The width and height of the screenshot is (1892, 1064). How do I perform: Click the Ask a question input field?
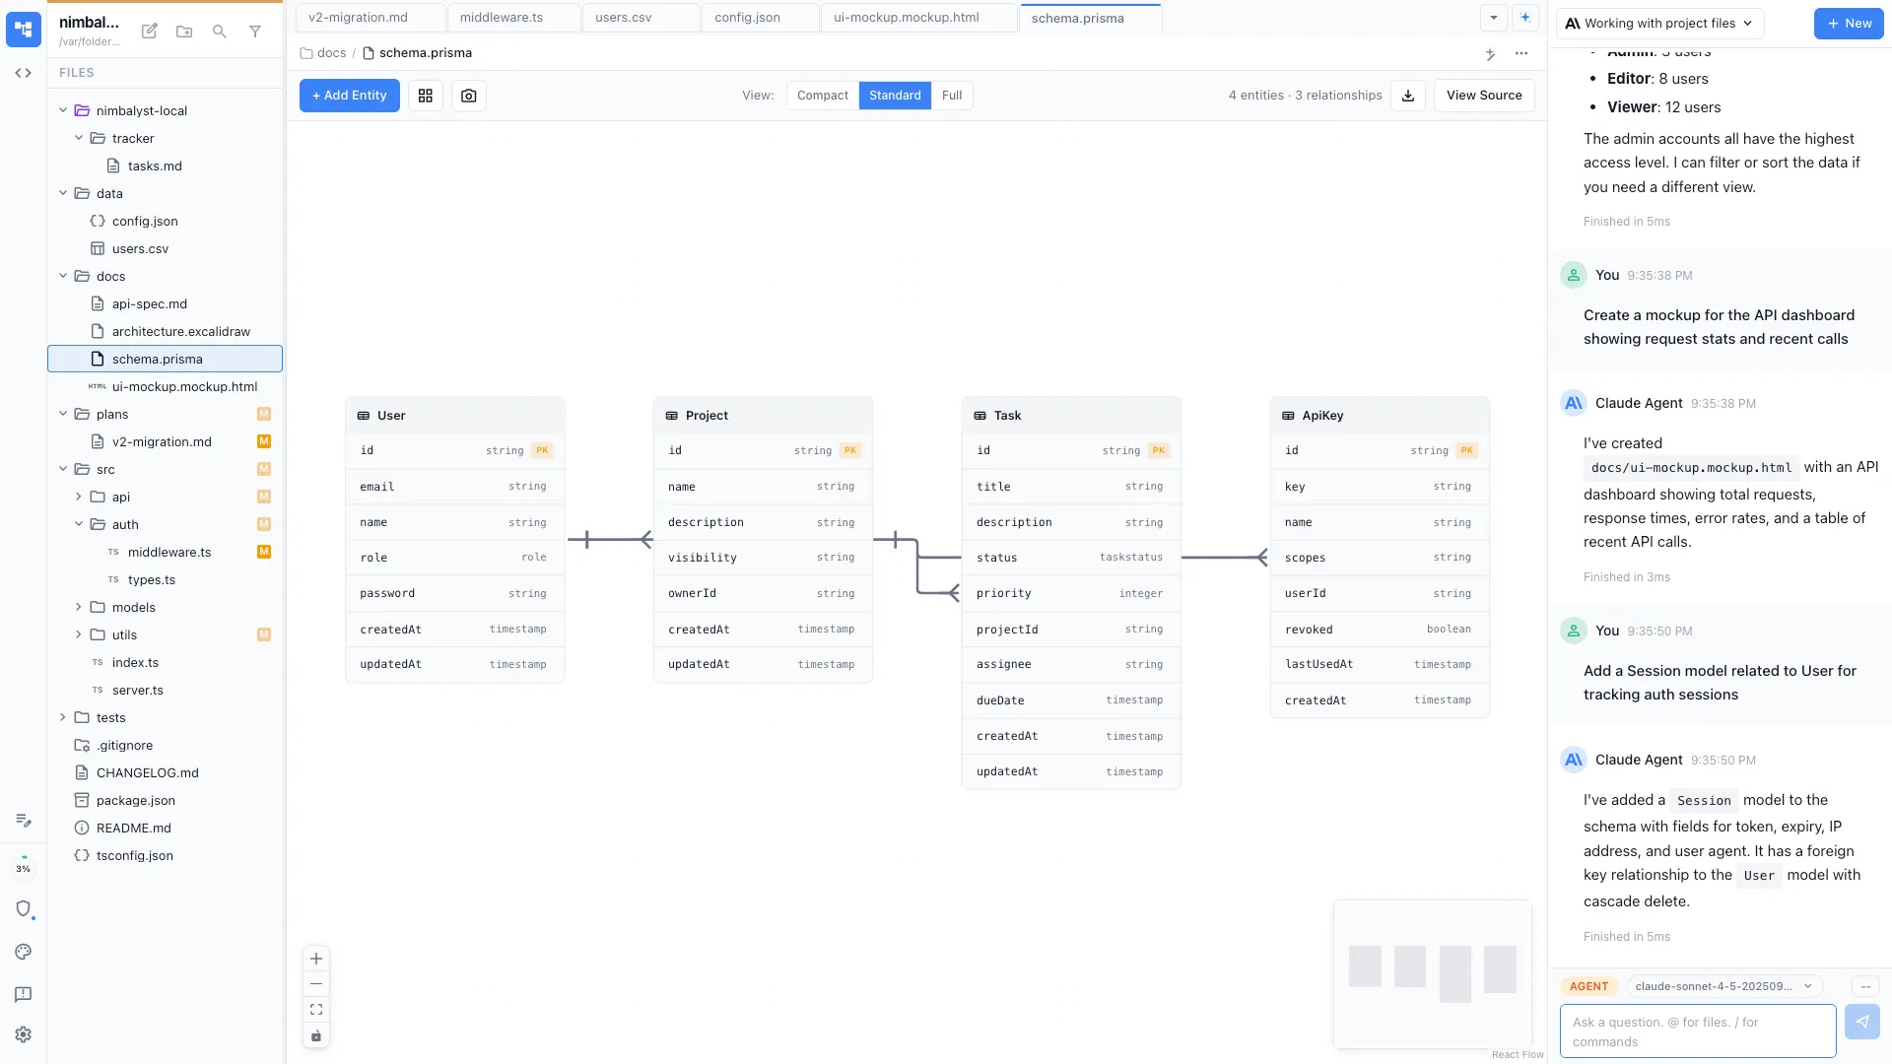pyautogui.click(x=1695, y=1031)
